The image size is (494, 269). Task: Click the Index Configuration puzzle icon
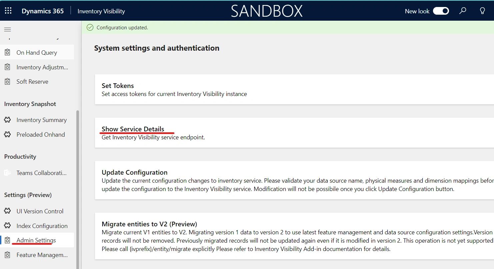(x=7, y=226)
